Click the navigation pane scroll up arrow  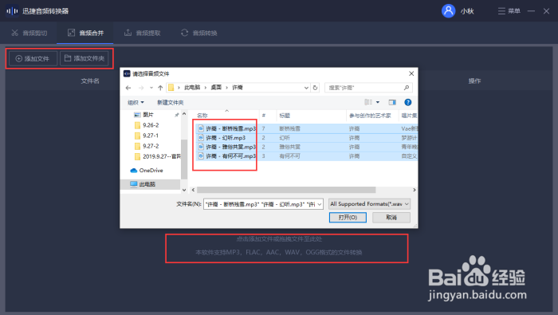tap(184, 114)
